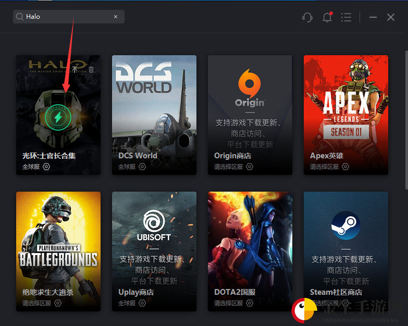
Task: Open the DOTA2国服 game card
Action: tap(250, 252)
